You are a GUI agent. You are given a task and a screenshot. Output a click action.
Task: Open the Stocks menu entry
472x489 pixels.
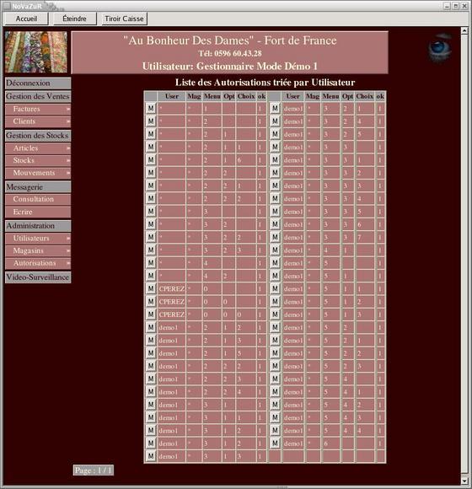[38, 160]
